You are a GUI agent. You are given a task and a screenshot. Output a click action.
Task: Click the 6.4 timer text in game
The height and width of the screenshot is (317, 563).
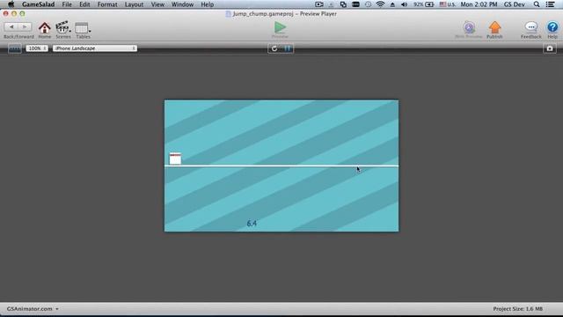pyautogui.click(x=252, y=223)
